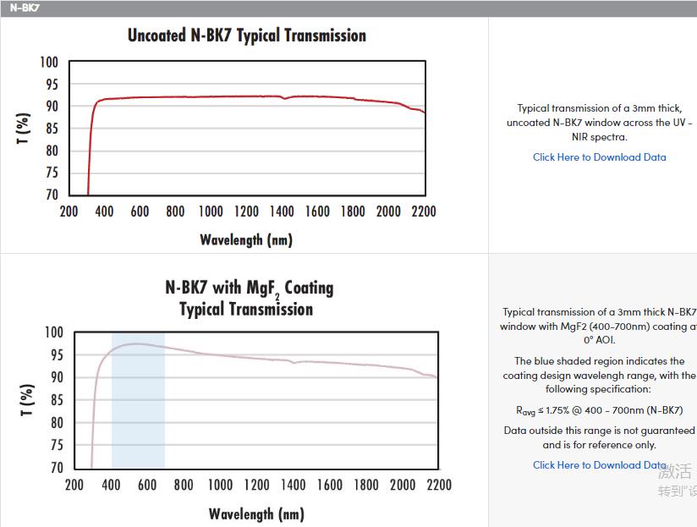697x527 pixels.
Task: Select the N-BK7 header tab
Action: (25, 8)
